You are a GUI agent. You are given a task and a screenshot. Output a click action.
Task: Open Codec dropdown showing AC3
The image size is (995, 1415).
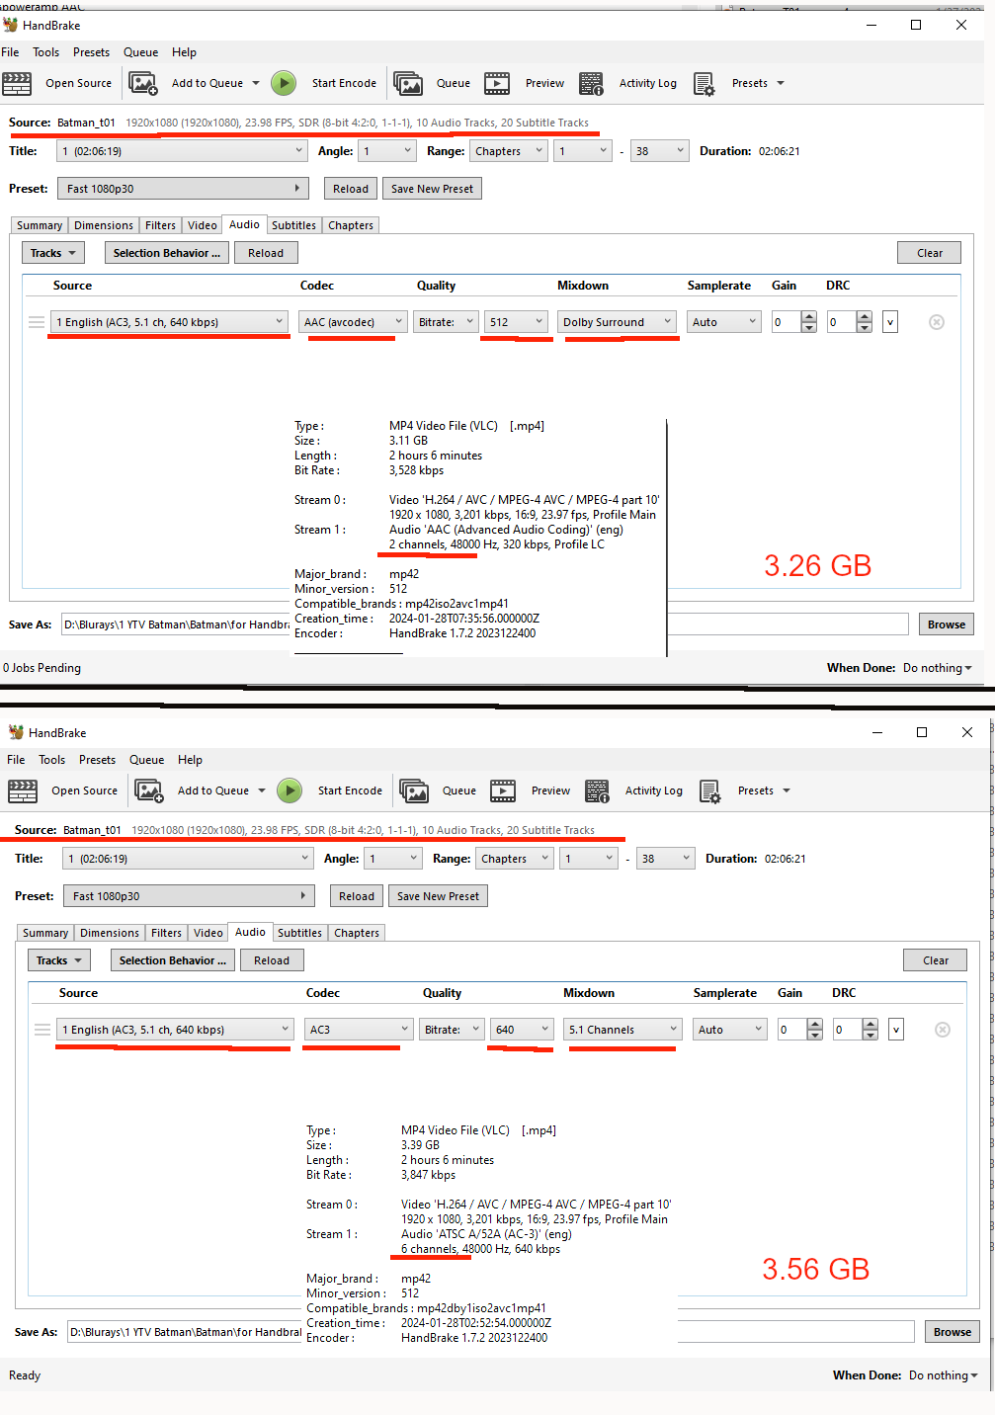pos(359,1030)
